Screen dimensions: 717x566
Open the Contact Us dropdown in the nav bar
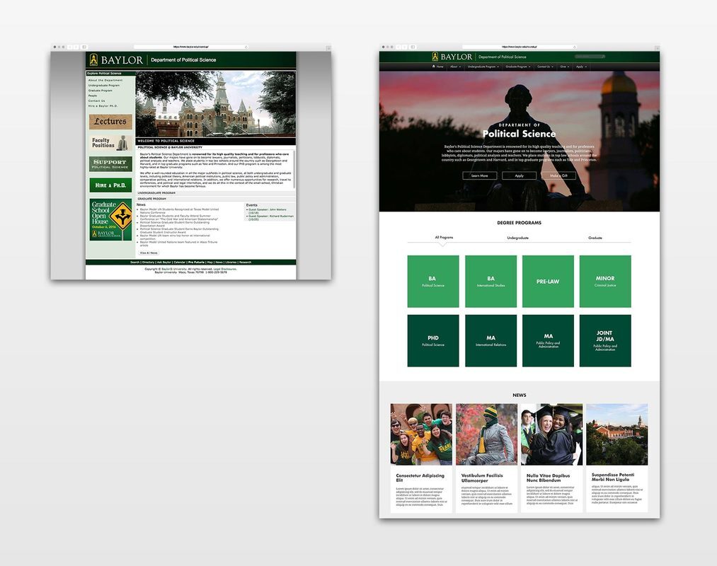(544, 67)
